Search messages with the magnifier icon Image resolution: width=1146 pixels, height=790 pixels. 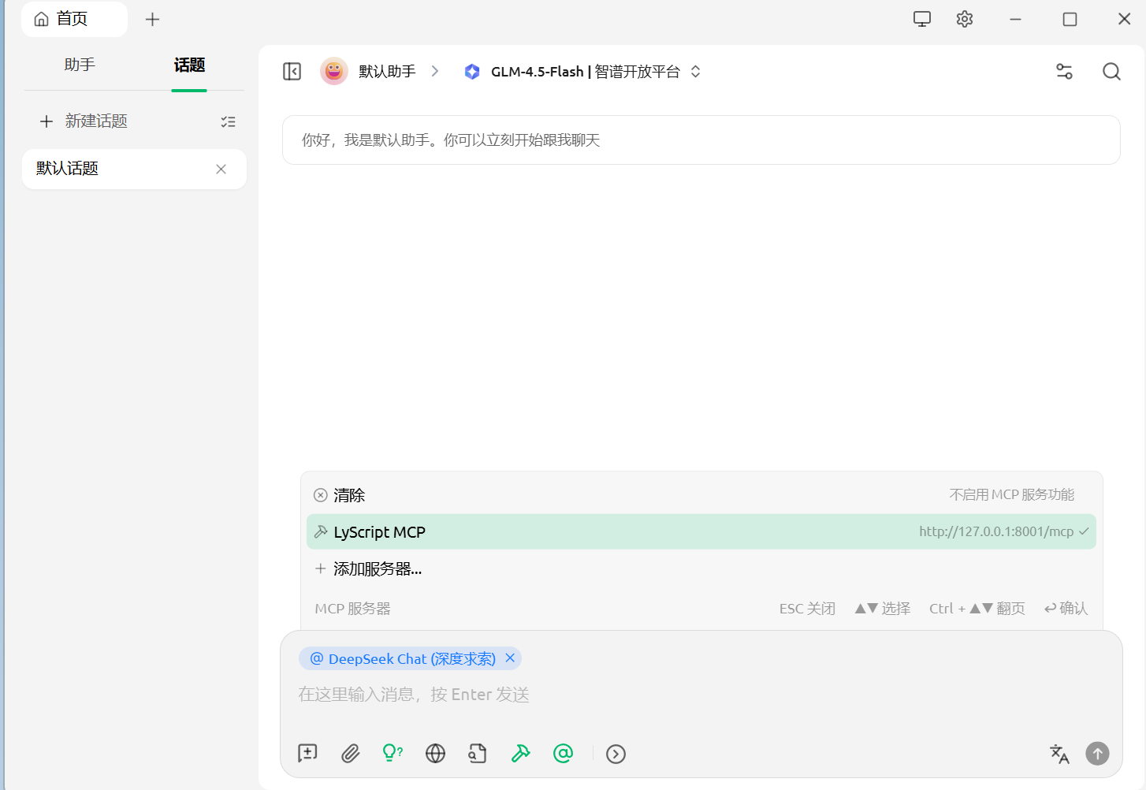click(1111, 72)
